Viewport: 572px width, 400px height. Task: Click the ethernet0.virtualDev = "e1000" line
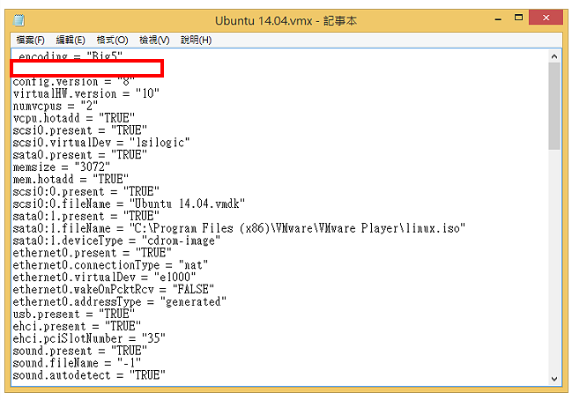tap(104, 278)
